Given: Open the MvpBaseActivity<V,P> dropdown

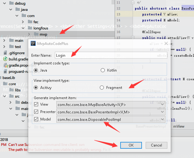Looking at the screenshot, I should point(111,104).
